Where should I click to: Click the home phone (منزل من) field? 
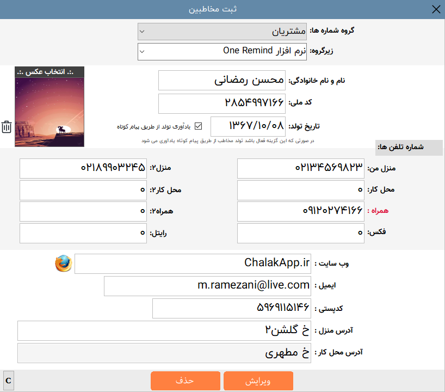pyautogui.click(x=301, y=168)
